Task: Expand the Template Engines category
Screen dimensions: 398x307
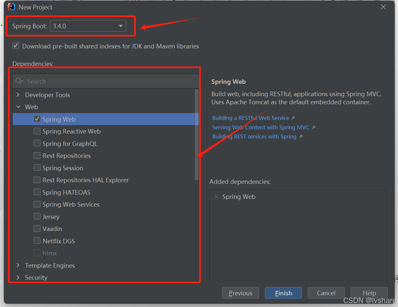Action: pos(18,265)
